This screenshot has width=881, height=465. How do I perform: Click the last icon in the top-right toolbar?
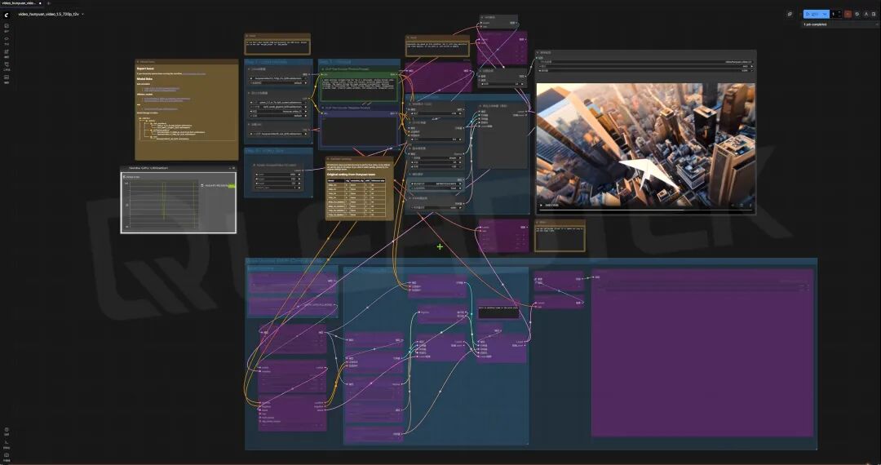(874, 14)
